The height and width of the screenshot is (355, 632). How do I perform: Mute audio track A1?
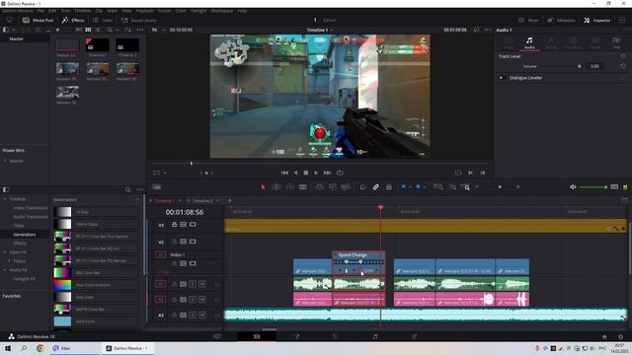201,284
